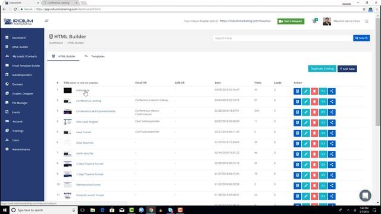Viewport: 381px width, 214px height.
Task: Click the user profile avatar
Action: (x=327, y=21)
